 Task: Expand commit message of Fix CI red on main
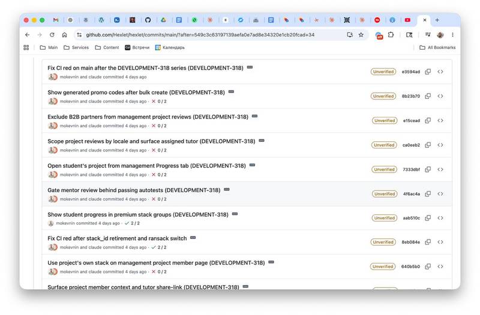(x=250, y=67)
